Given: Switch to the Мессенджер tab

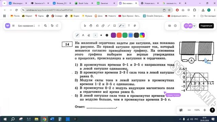Looking at the screenshot, I should point(18,3).
